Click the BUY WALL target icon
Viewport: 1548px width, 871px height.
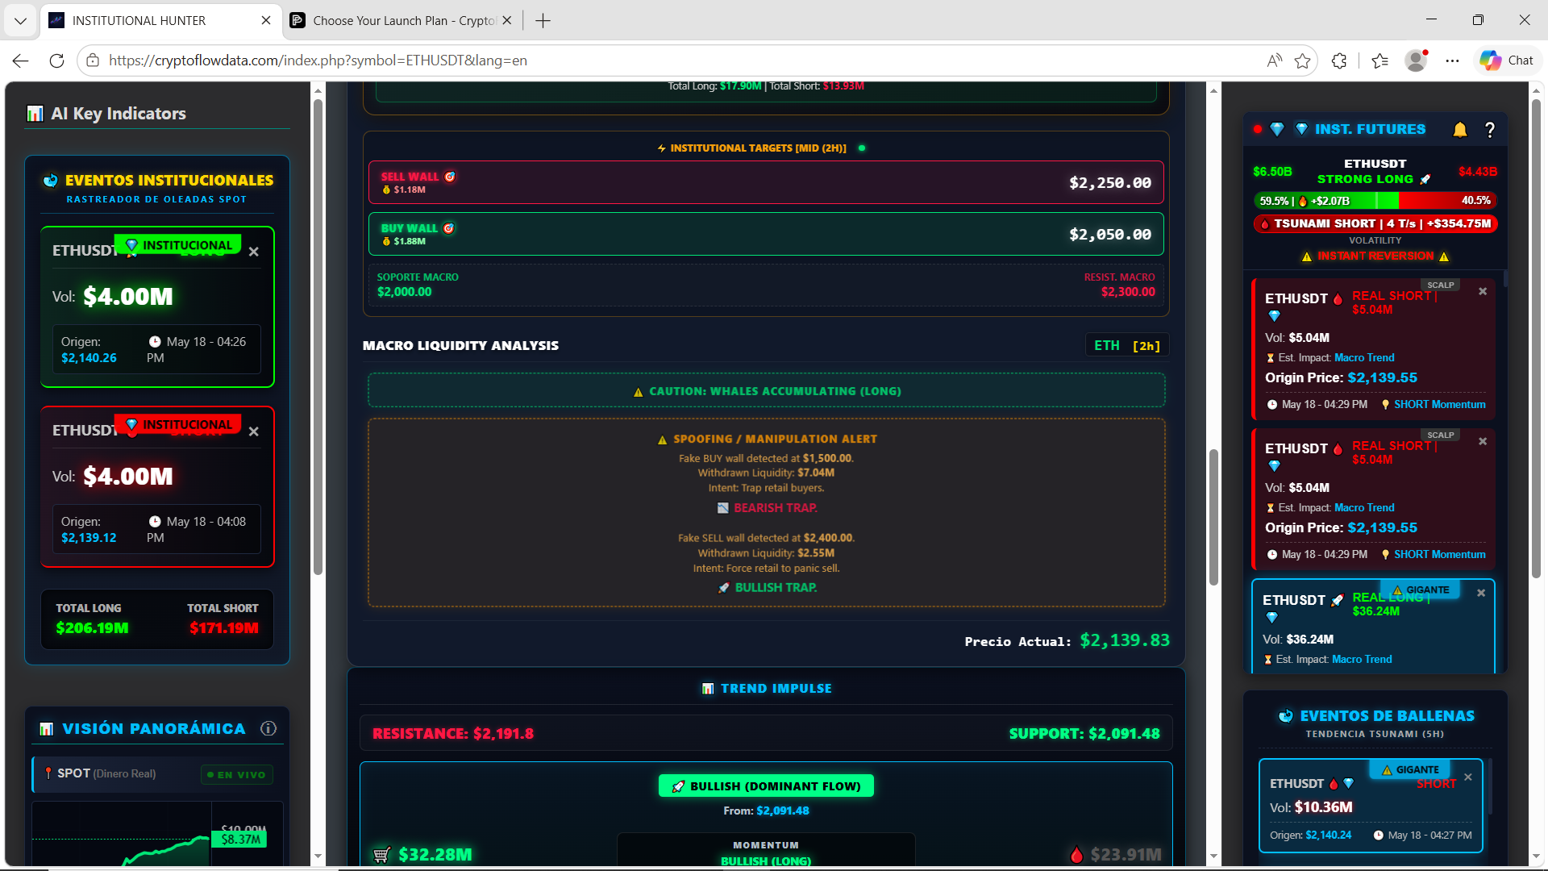449,228
